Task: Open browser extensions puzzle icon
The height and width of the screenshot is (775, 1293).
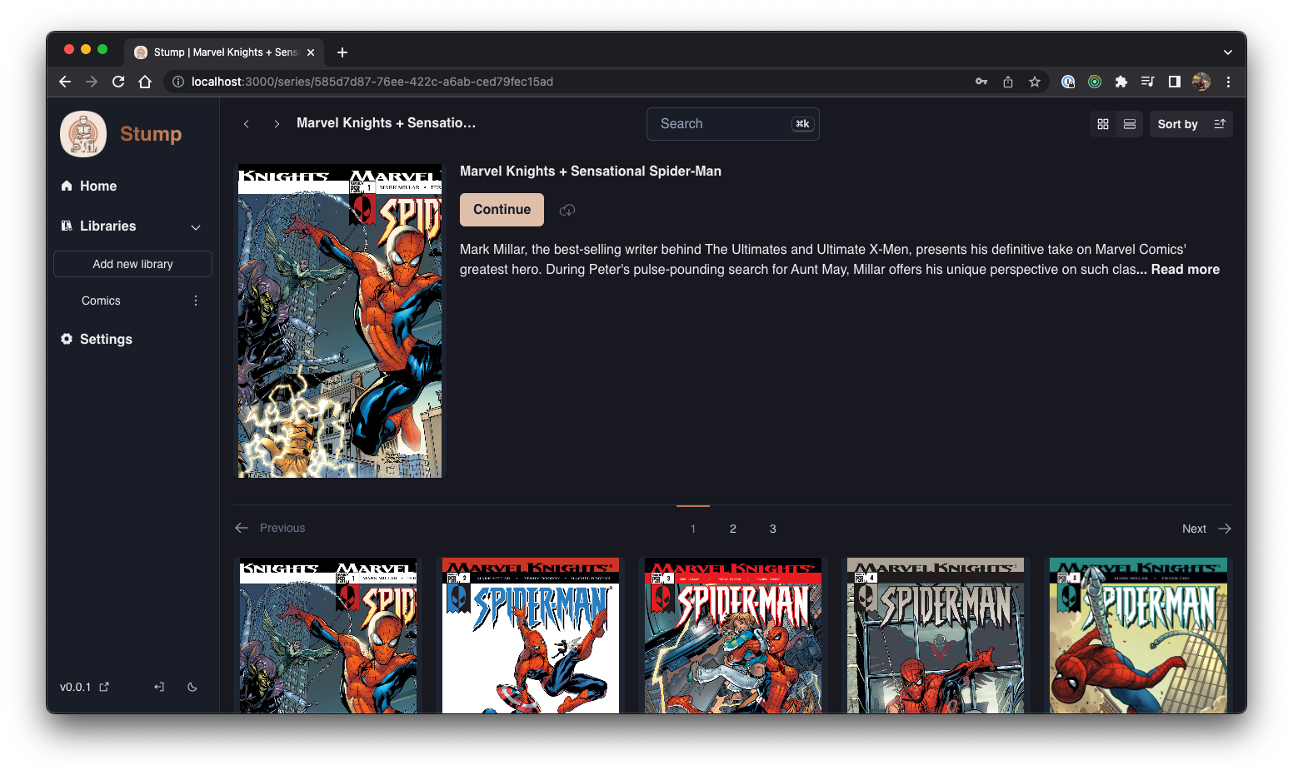Action: [x=1121, y=82]
